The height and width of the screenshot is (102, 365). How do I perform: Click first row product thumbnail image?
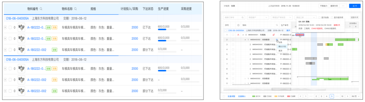point(21,27)
